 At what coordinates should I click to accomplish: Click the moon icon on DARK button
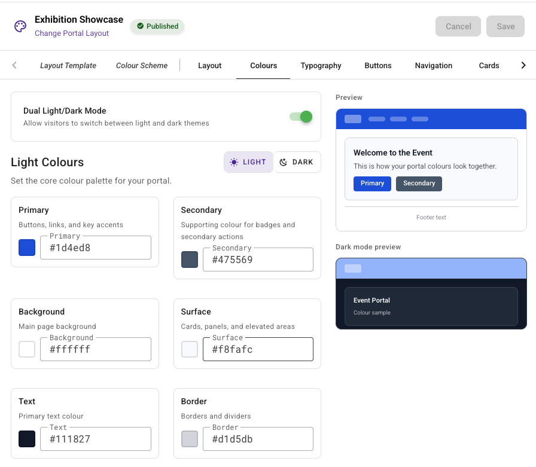point(284,162)
